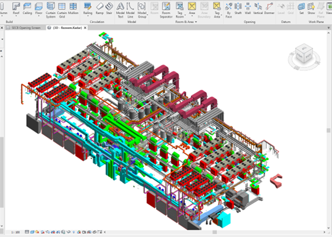Click the disabled Room tool
Viewport: 332px width, 237px height.
pyautogui.click(x=154, y=9)
